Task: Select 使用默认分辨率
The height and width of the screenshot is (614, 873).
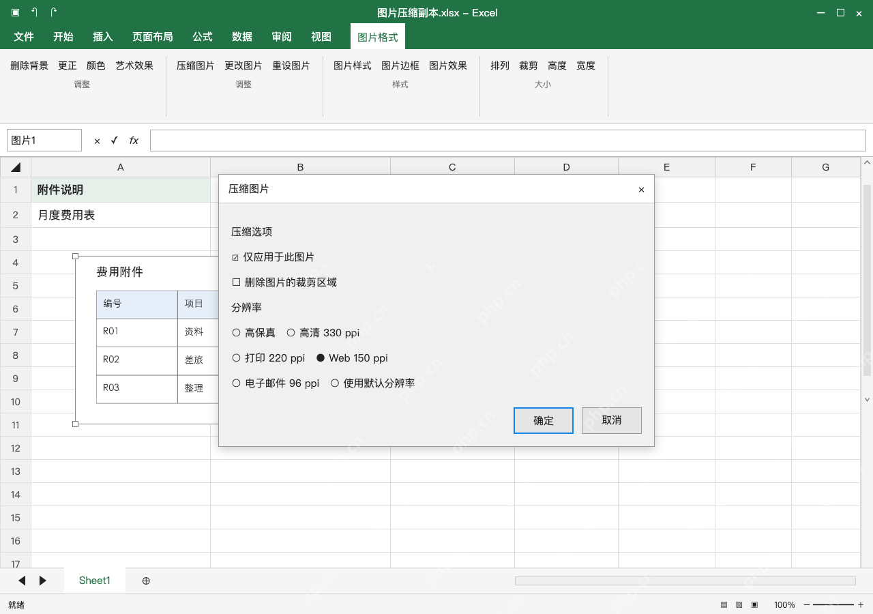Action: pos(372,383)
